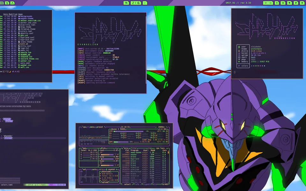Open the btop preset option

(99, 127)
